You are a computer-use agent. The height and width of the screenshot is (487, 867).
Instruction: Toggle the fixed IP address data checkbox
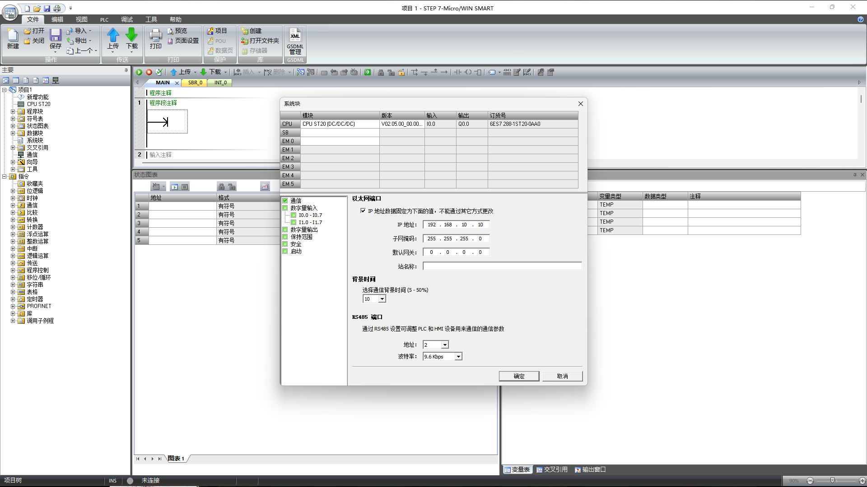pos(363,211)
